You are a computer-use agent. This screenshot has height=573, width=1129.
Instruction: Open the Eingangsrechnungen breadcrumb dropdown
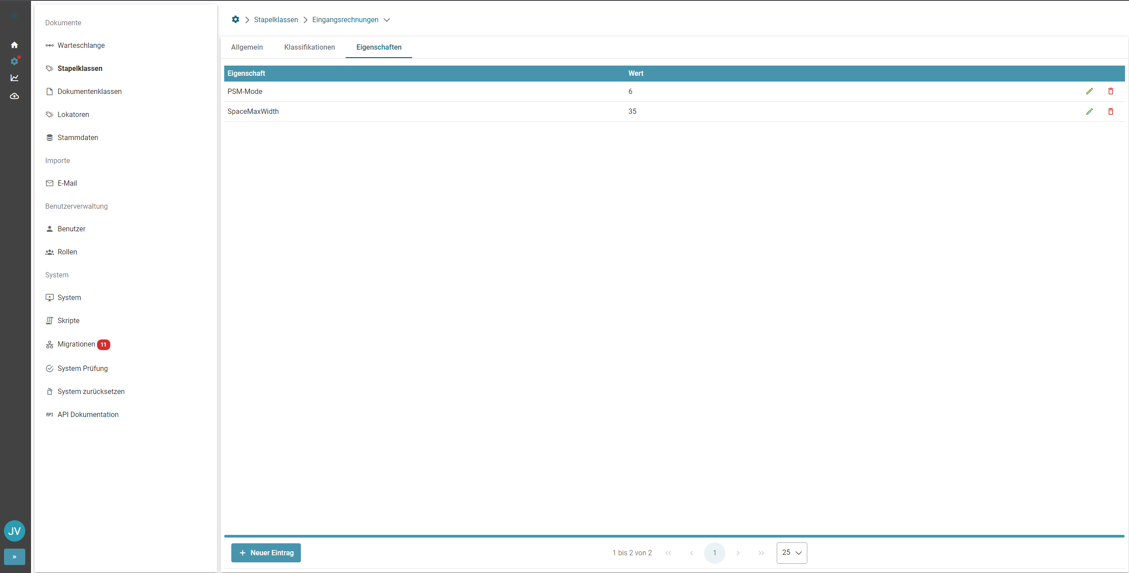coord(387,20)
